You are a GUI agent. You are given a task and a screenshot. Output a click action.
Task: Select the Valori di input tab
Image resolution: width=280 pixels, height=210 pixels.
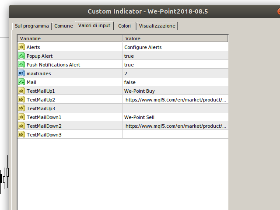coord(94,25)
